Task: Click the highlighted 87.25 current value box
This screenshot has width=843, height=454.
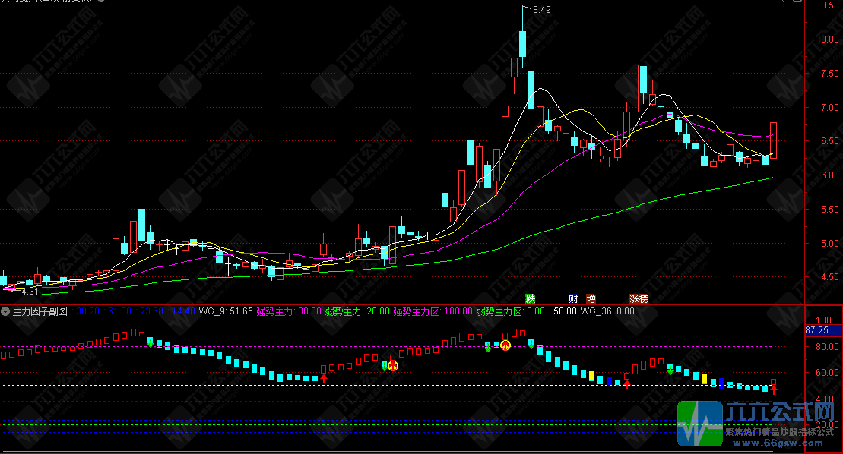Action: click(x=824, y=330)
